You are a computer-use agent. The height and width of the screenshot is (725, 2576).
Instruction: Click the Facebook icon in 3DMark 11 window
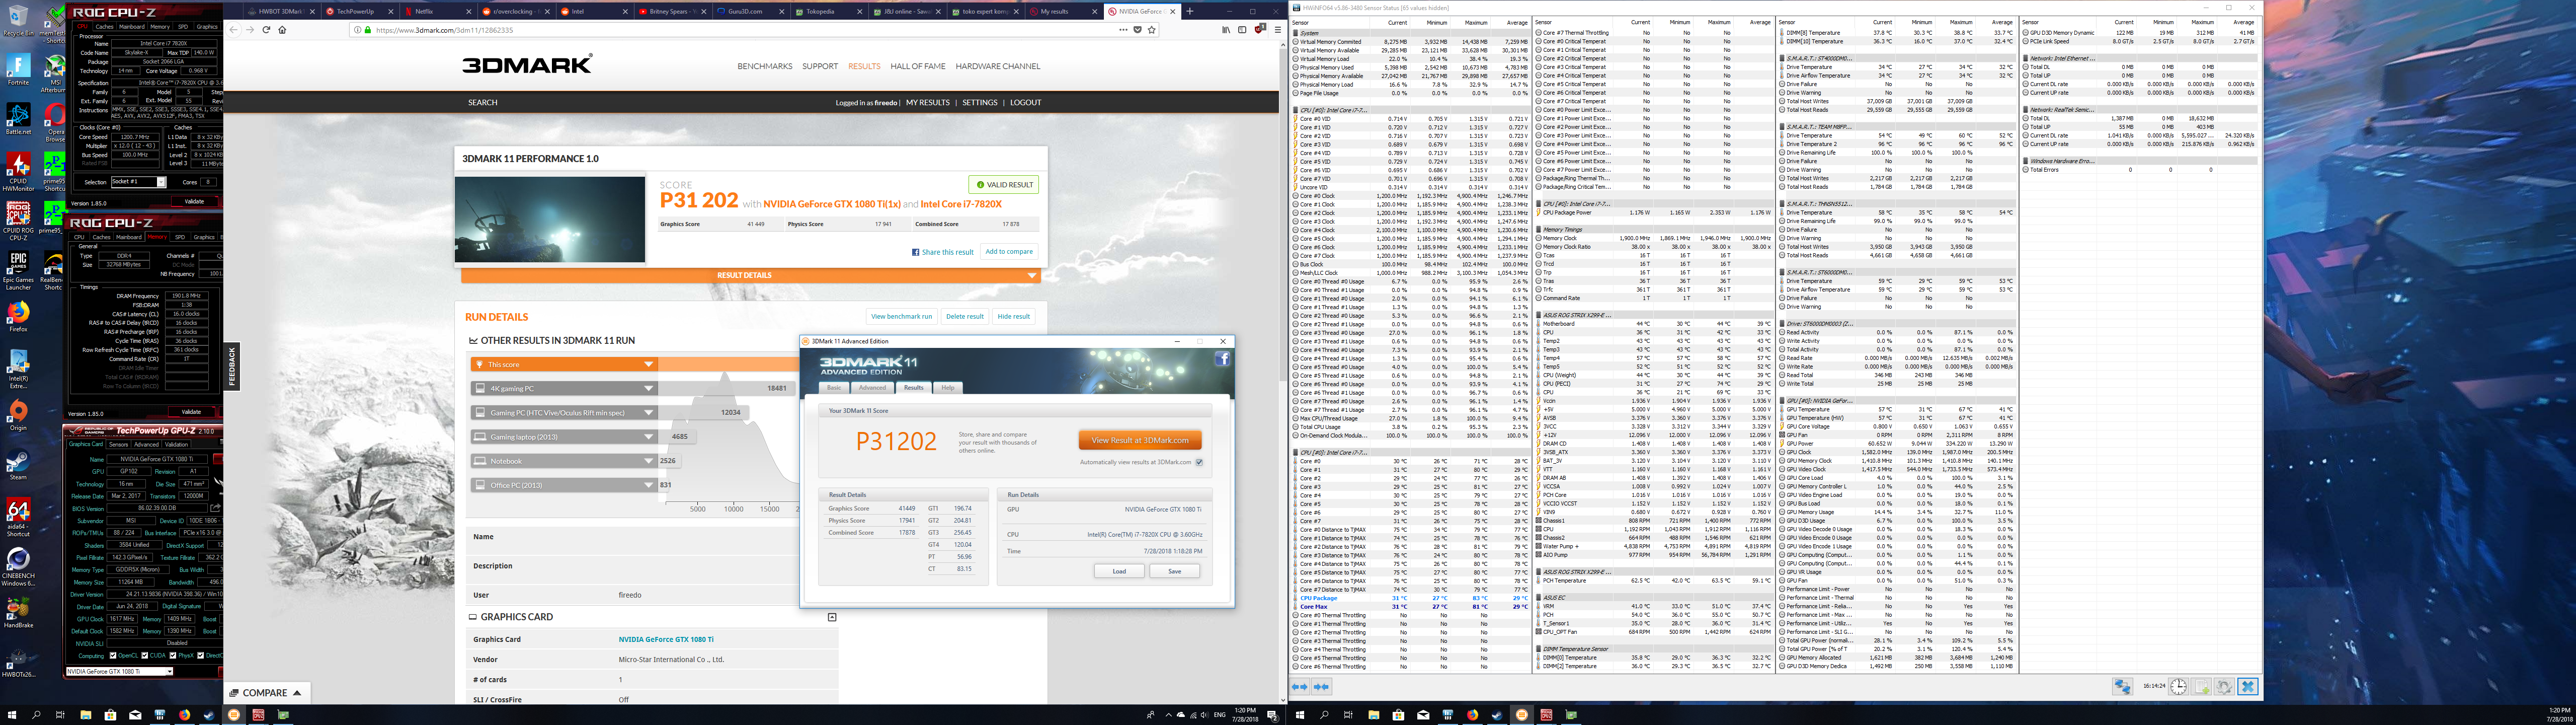(1222, 358)
